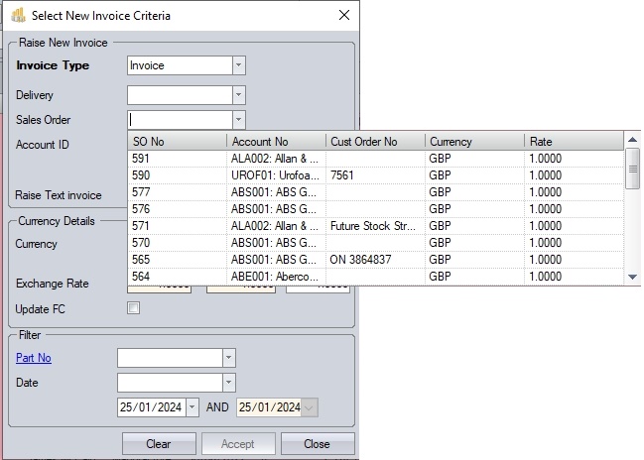Click the app icon in title bar
644x460 pixels.
pos(17,15)
